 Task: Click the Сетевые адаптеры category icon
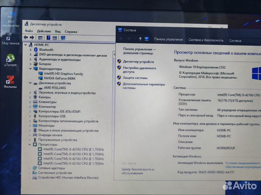35,168
